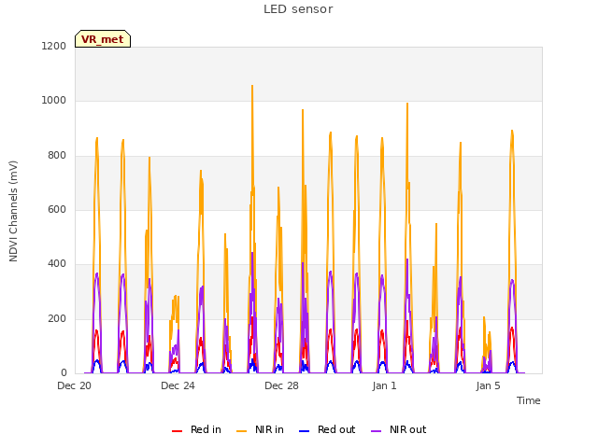The width and height of the screenshot is (598, 448).
Task: Click the Dec 28 x-axis tick label
Action: pos(281,385)
